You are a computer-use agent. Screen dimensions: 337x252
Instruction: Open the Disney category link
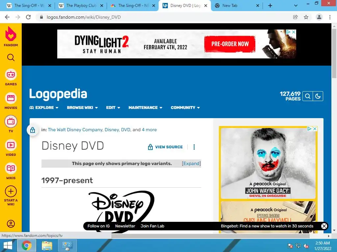click(112, 130)
